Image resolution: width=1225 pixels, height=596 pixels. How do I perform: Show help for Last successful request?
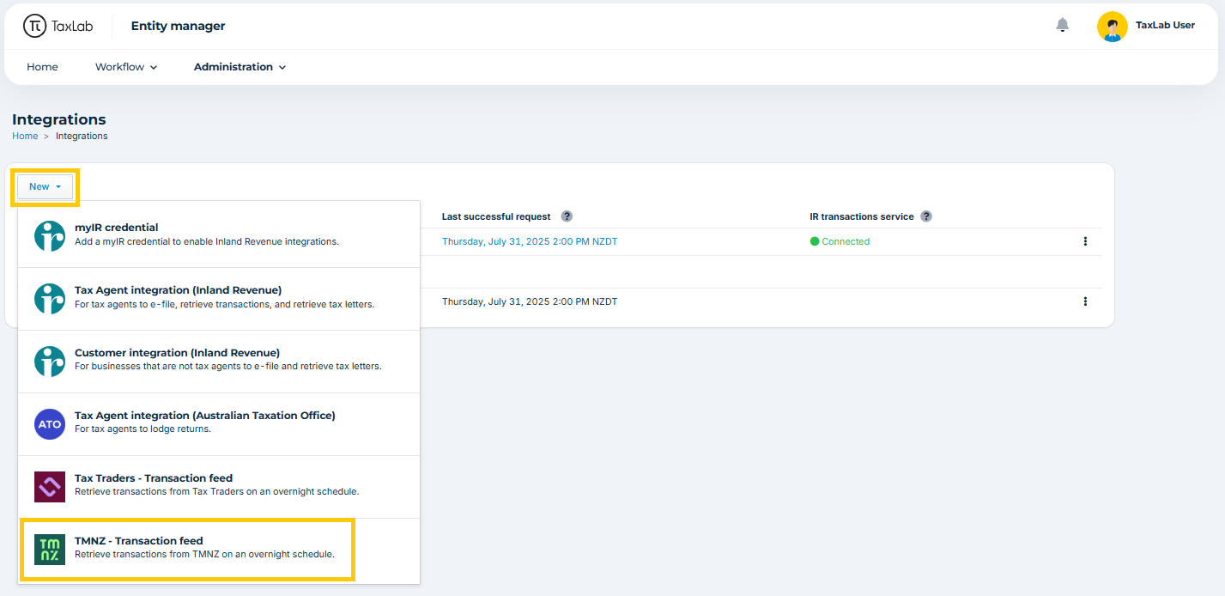tap(567, 216)
